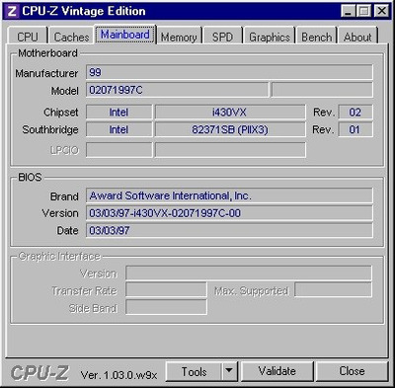Click the Chipset revision value 02
The height and width of the screenshot is (388, 395).
click(355, 113)
